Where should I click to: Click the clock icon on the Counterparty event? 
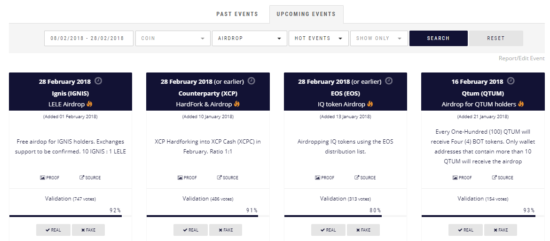coord(251,81)
